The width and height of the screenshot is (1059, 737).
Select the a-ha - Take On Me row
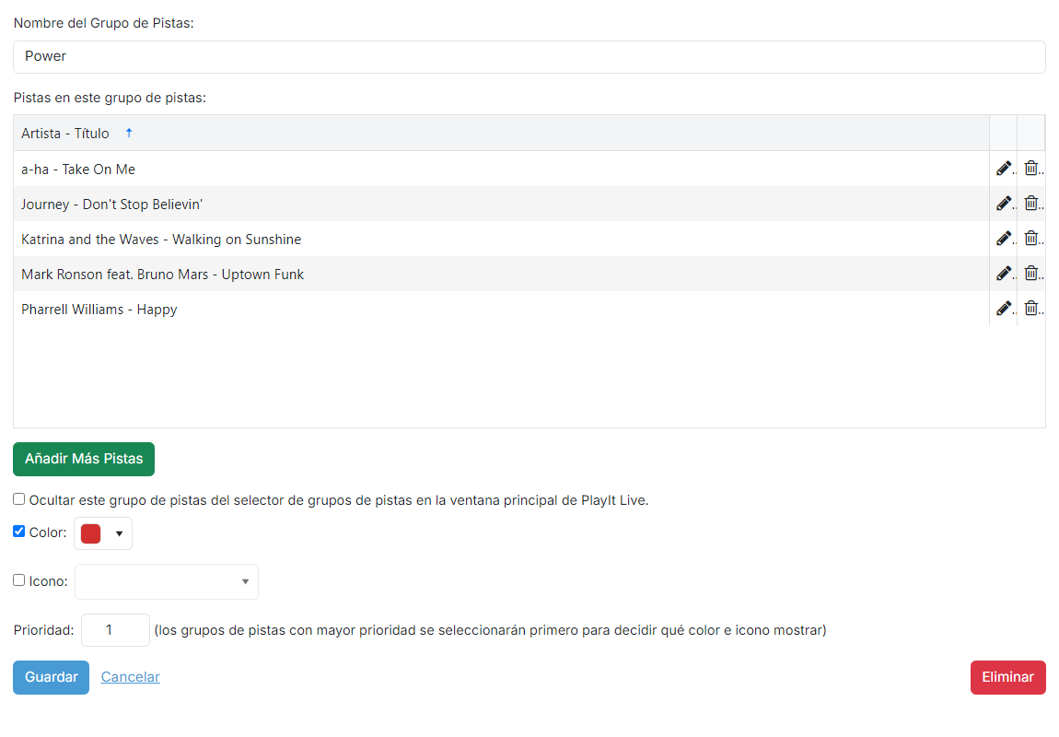(501, 169)
